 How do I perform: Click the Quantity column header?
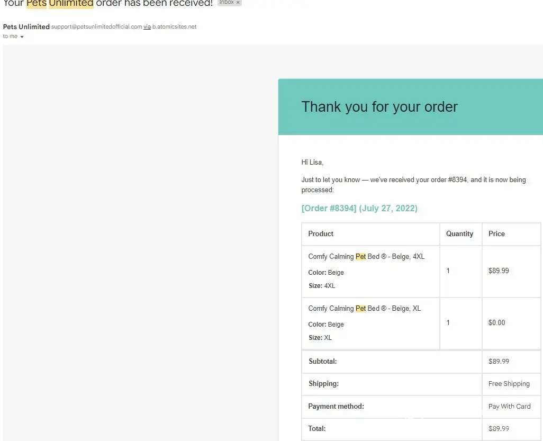coord(459,233)
